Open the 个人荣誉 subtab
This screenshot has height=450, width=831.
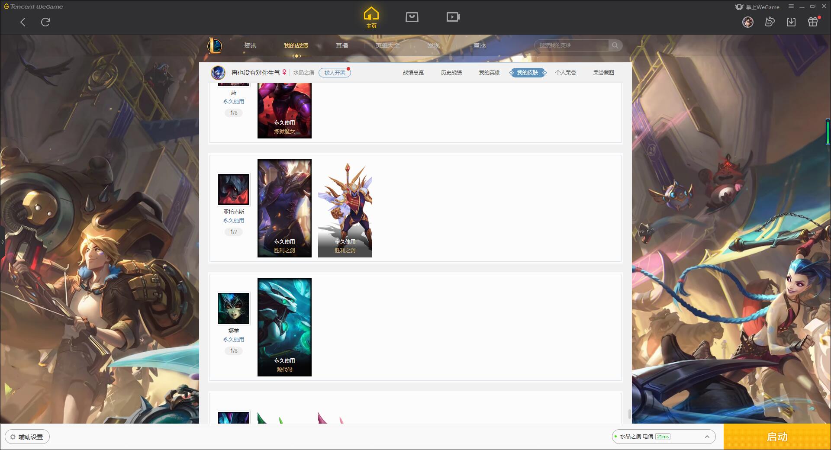(566, 73)
